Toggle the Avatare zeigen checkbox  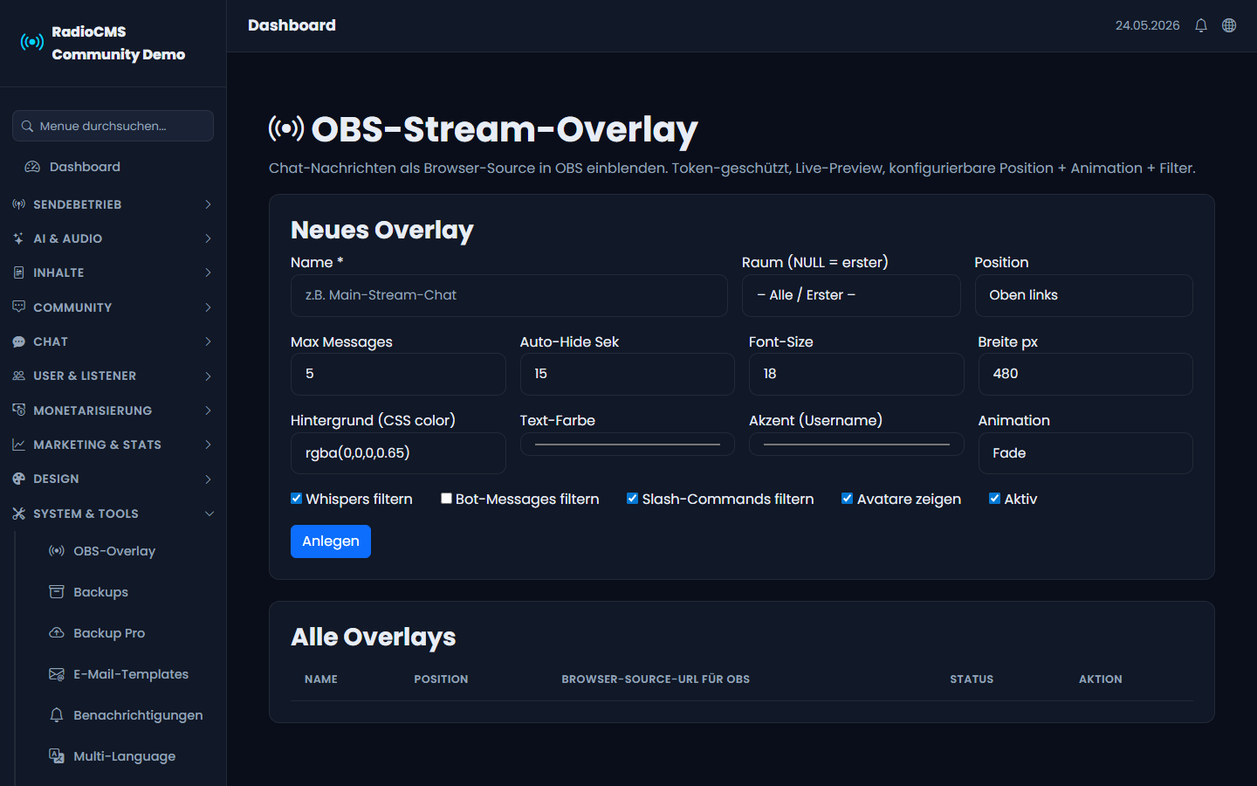tap(847, 499)
